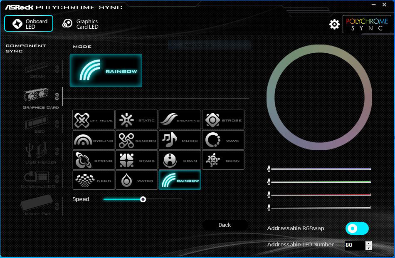Screen dimensions: 395x258
Task: Click the Addressable LED Number field
Action: (x=354, y=245)
